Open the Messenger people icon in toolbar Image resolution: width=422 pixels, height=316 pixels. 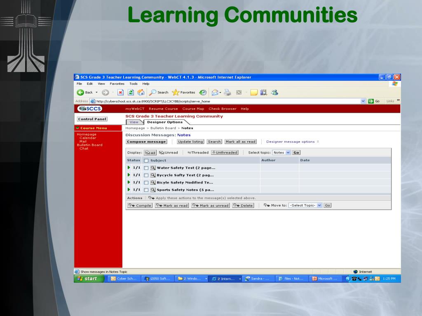274,93
